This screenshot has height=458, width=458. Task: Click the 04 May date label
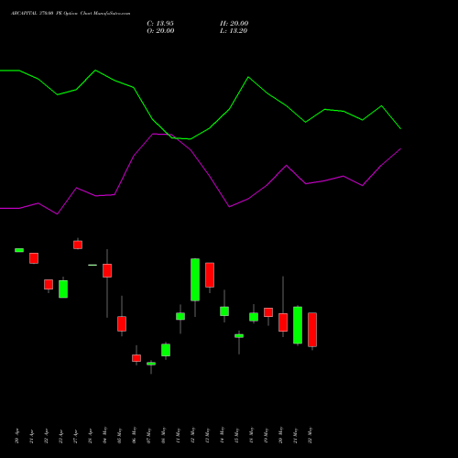click(x=104, y=435)
